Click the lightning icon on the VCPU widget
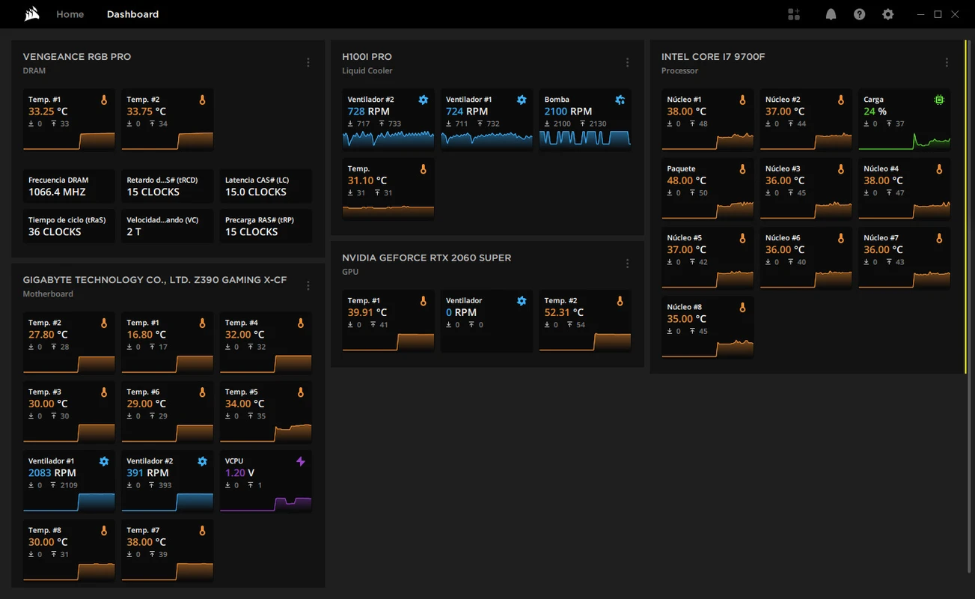Image resolution: width=975 pixels, height=599 pixels. click(300, 460)
